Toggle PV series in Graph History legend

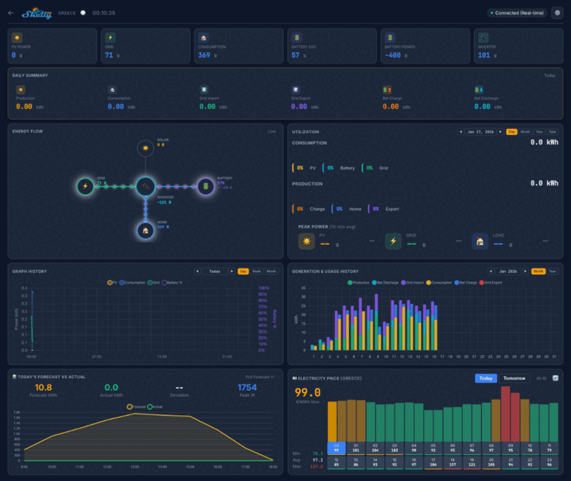[x=112, y=283]
